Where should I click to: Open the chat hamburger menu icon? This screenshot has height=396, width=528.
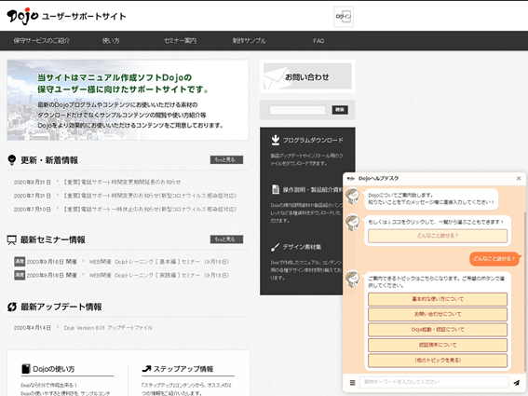[x=352, y=383]
